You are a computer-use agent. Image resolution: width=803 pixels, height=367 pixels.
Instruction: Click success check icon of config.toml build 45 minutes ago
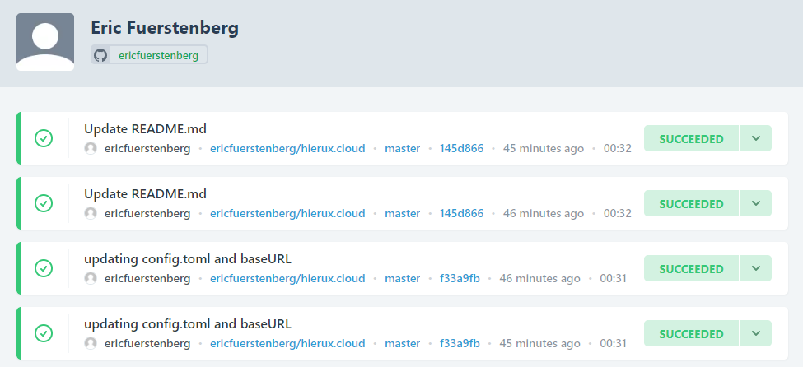click(44, 333)
